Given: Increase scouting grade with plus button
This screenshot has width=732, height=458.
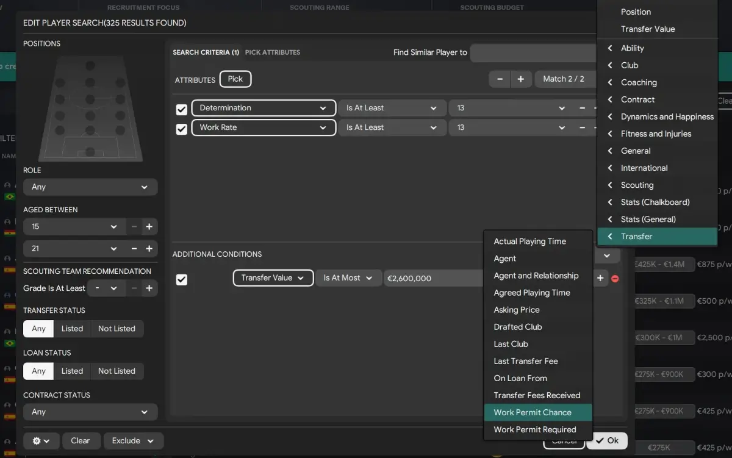Looking at the screenshot, I should [149, 288].
